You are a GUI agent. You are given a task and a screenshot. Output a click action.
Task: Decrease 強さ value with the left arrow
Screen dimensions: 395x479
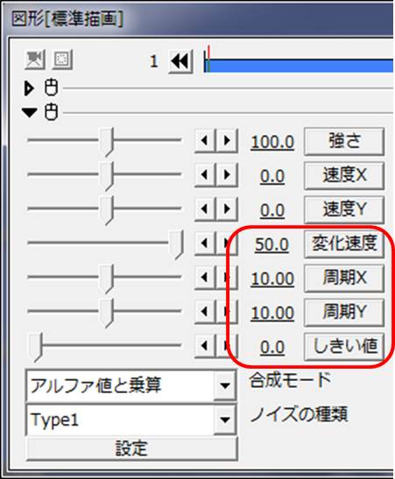point(205,141)
